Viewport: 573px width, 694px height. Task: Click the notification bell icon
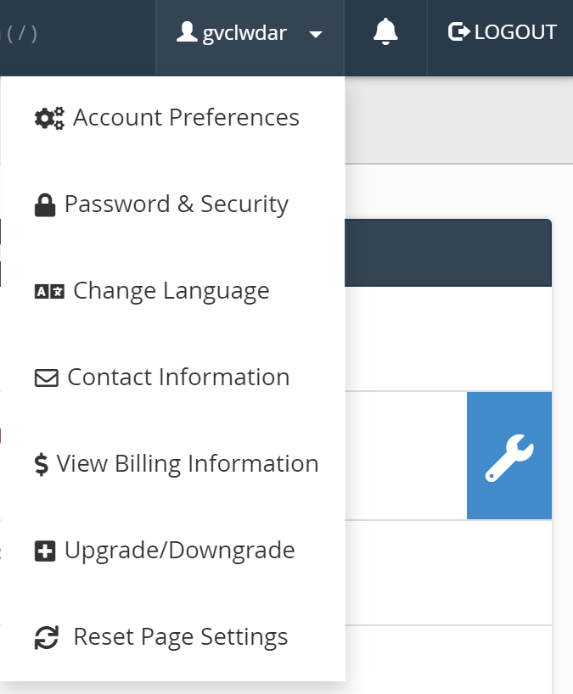pos(385,32)
